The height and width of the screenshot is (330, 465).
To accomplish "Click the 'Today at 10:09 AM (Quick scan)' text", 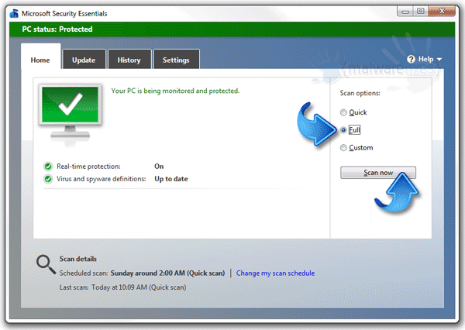I will (x=139, y=287).
